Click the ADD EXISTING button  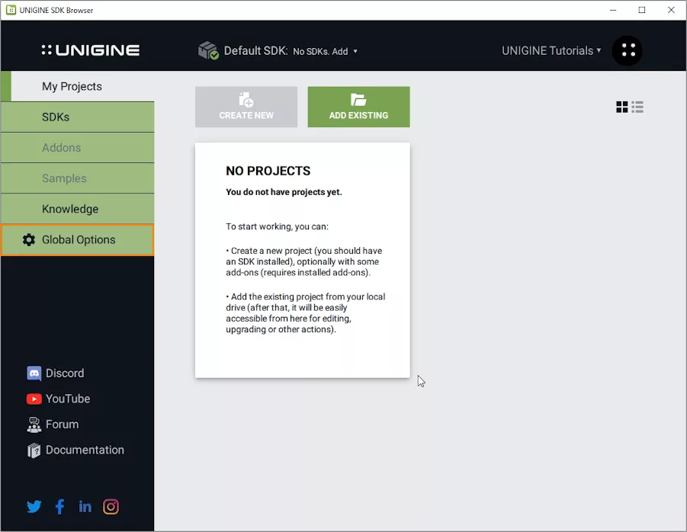click(x=358, y=107)
